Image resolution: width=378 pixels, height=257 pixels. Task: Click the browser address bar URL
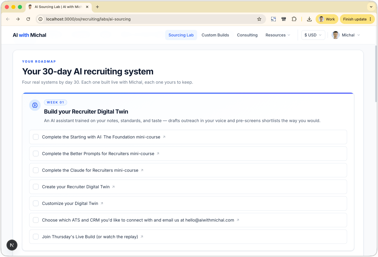coord(88,19)
